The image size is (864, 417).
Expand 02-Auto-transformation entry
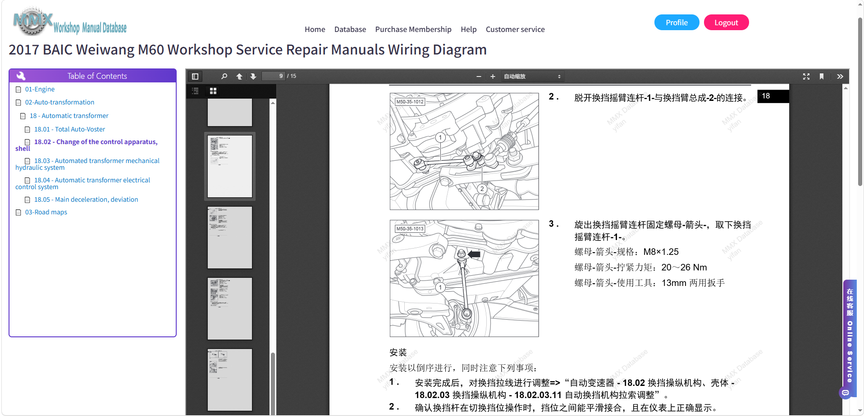click(59, 103)
